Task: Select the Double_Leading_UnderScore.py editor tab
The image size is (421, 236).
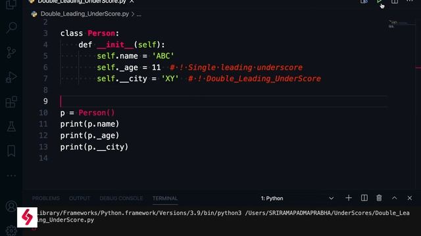Action: click(x=82, y=1)
